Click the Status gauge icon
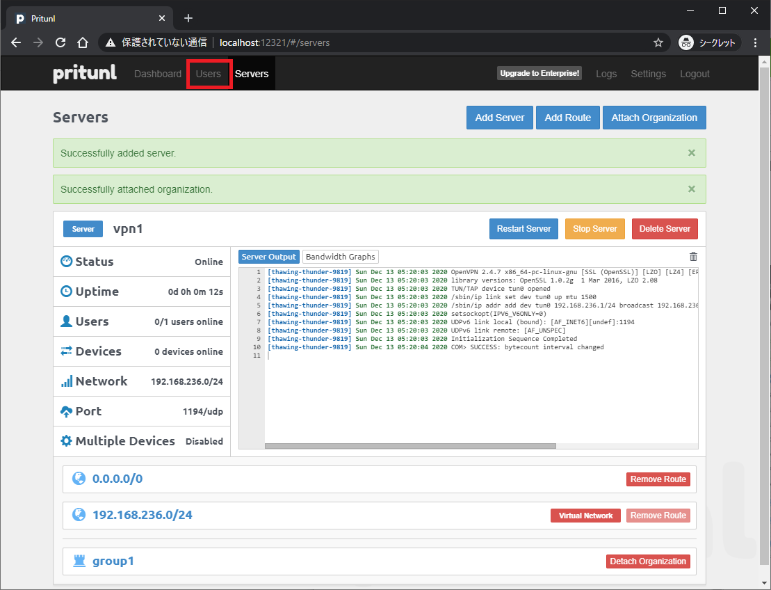 click(x=66, y=262)
